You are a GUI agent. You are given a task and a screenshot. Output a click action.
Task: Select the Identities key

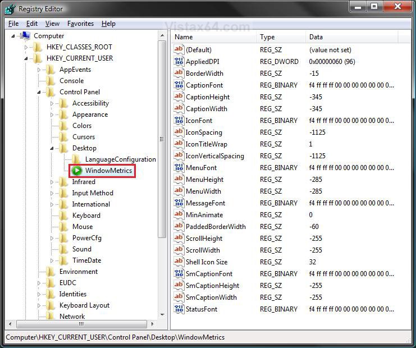point(72,294)
